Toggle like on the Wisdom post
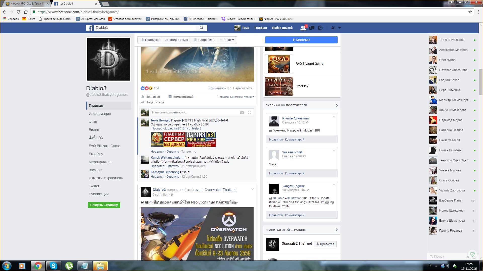This screenshot has width=483, height=271. tap(150, 97)
